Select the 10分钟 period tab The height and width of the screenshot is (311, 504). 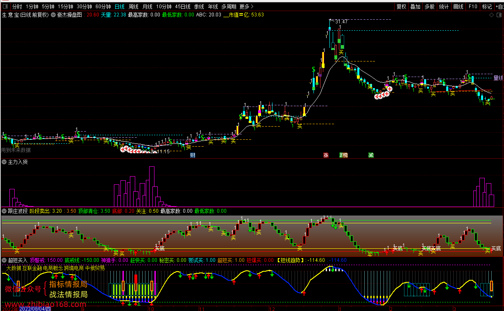tap(164, 7)
